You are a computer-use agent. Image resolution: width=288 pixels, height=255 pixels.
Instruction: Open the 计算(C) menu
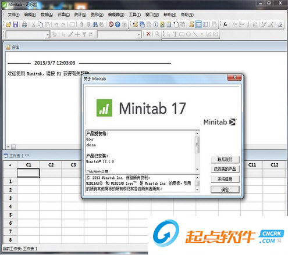[x=63, y=15]
